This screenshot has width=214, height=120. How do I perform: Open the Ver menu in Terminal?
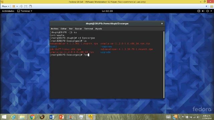pos(71,29)
